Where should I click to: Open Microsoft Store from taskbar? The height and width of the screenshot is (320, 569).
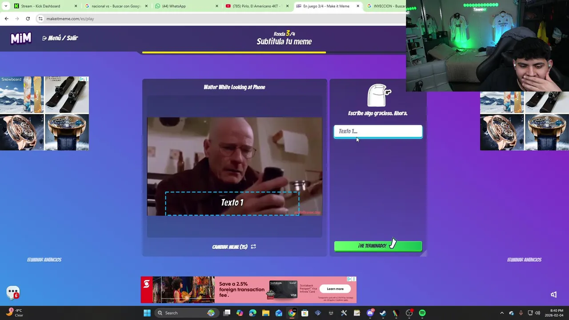pyautogui.click(x=305, y=313)
